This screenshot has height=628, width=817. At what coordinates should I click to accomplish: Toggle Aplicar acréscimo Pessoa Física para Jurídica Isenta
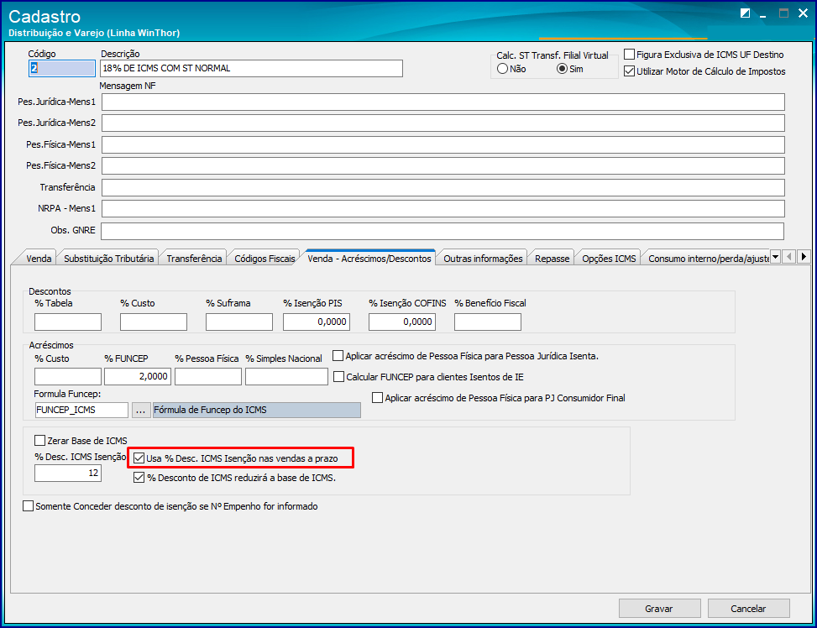click(466, 356)
